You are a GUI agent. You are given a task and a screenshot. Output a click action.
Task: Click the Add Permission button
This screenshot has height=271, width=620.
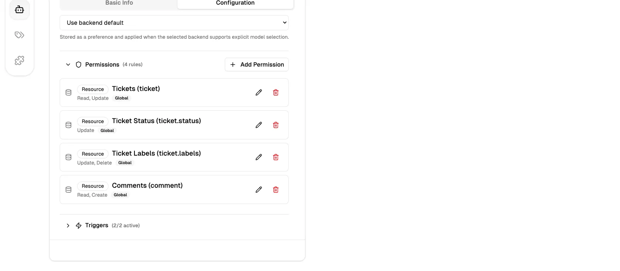click(x=257, y=65)
